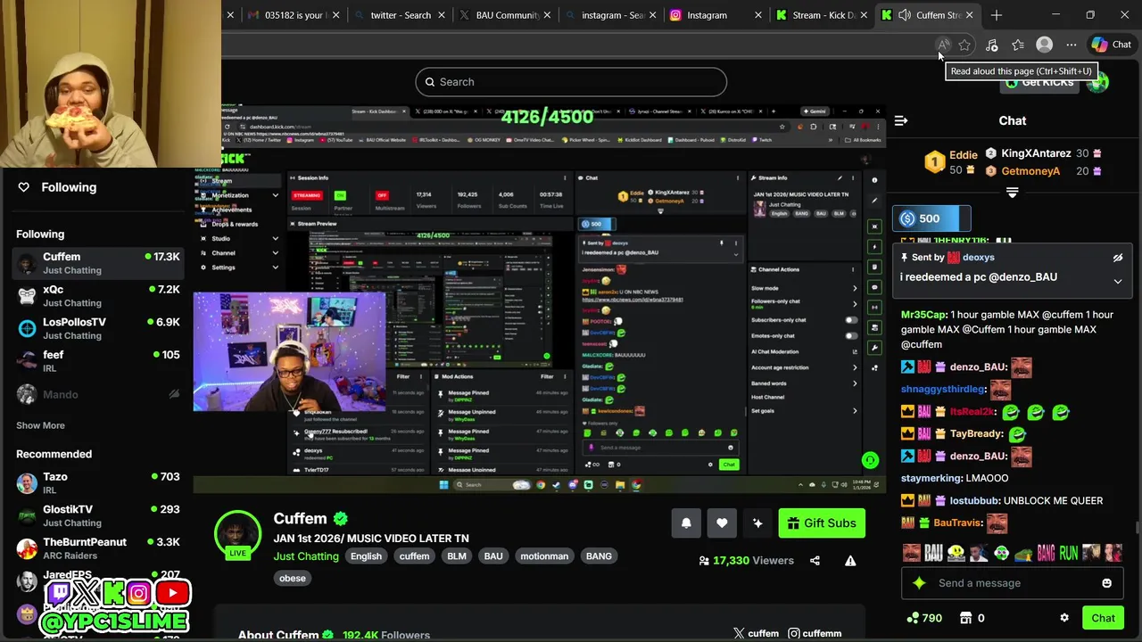Screen dimensions: 1142x642
Task: Add this page to favorites star
Action: tap(964, 45)
